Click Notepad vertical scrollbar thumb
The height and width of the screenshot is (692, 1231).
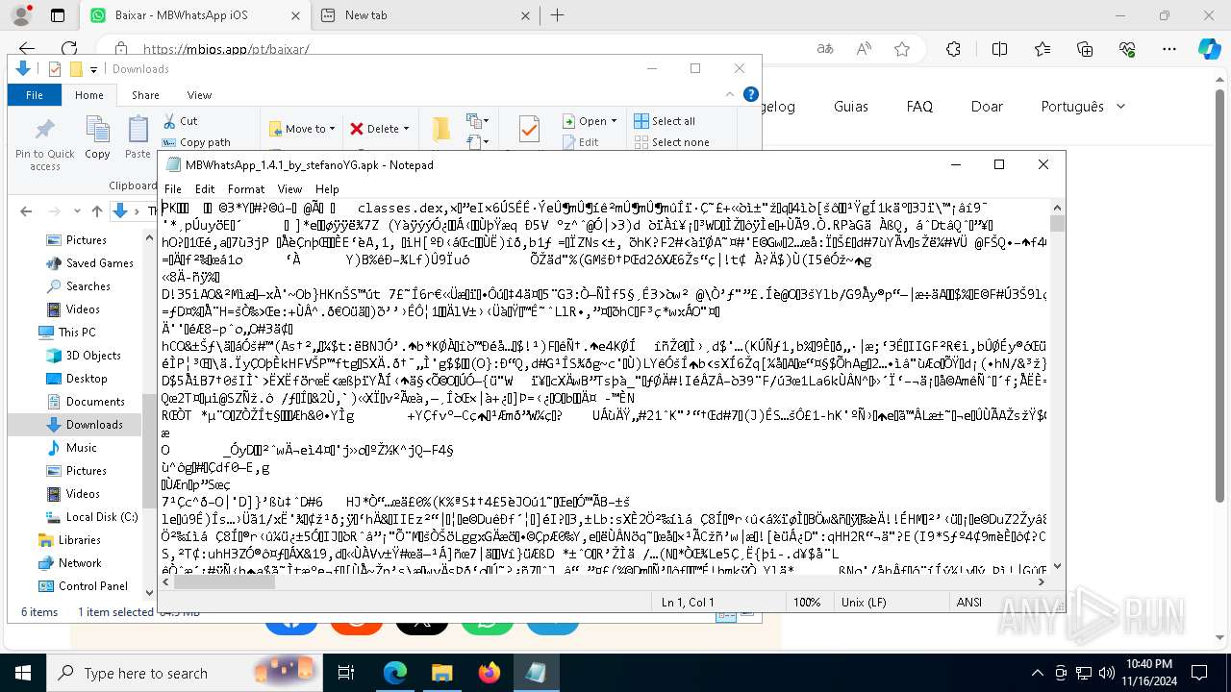tap(1057, 224)
